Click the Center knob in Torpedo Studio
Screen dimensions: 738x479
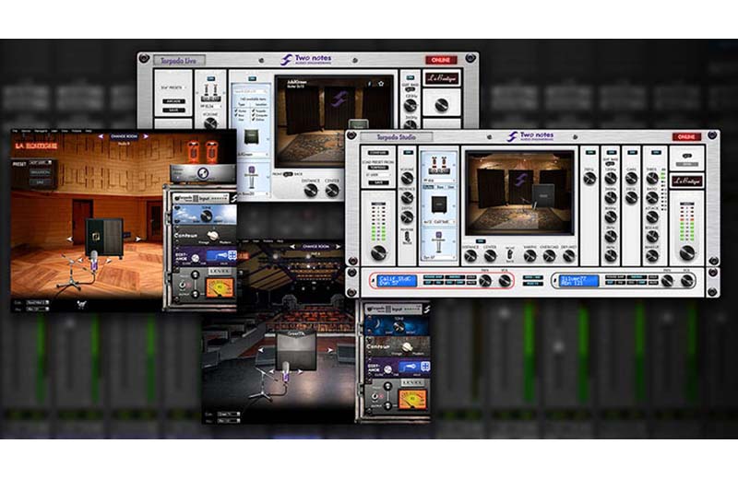(490, 256)
